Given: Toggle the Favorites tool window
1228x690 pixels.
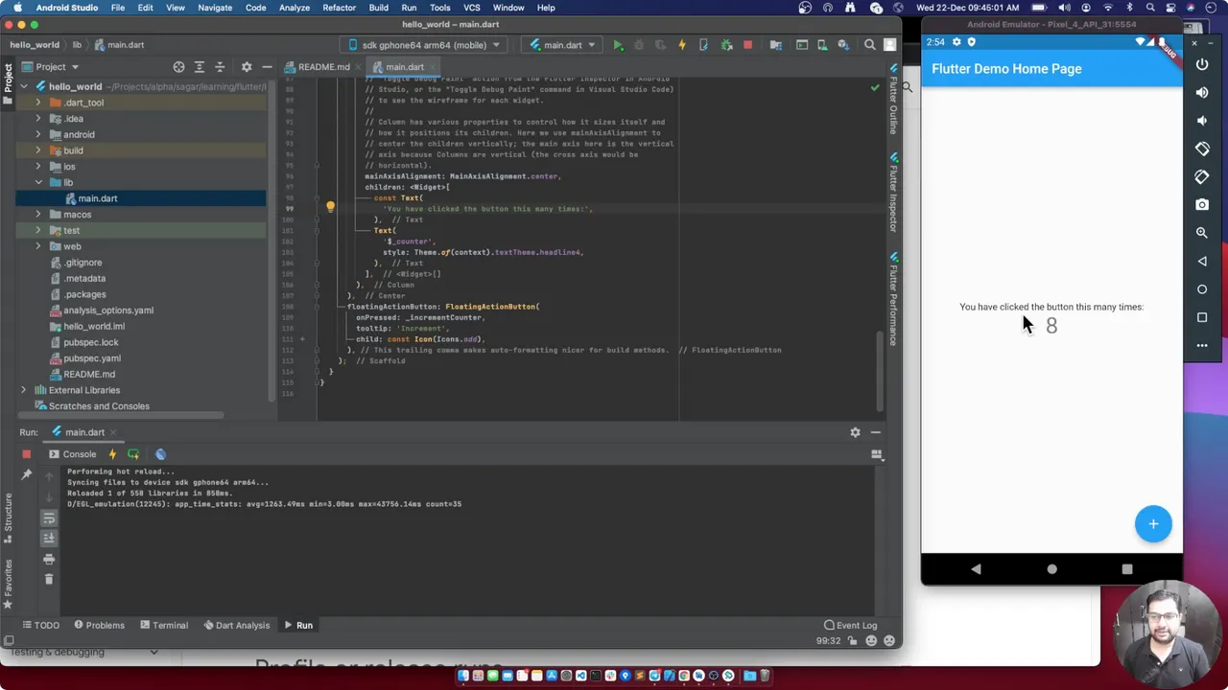Looking at the screenshot, I should coord(8,583).
